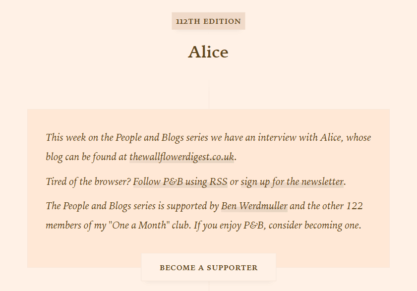
Task: Select the Alice heading
Action: click(x=208, y=52)
